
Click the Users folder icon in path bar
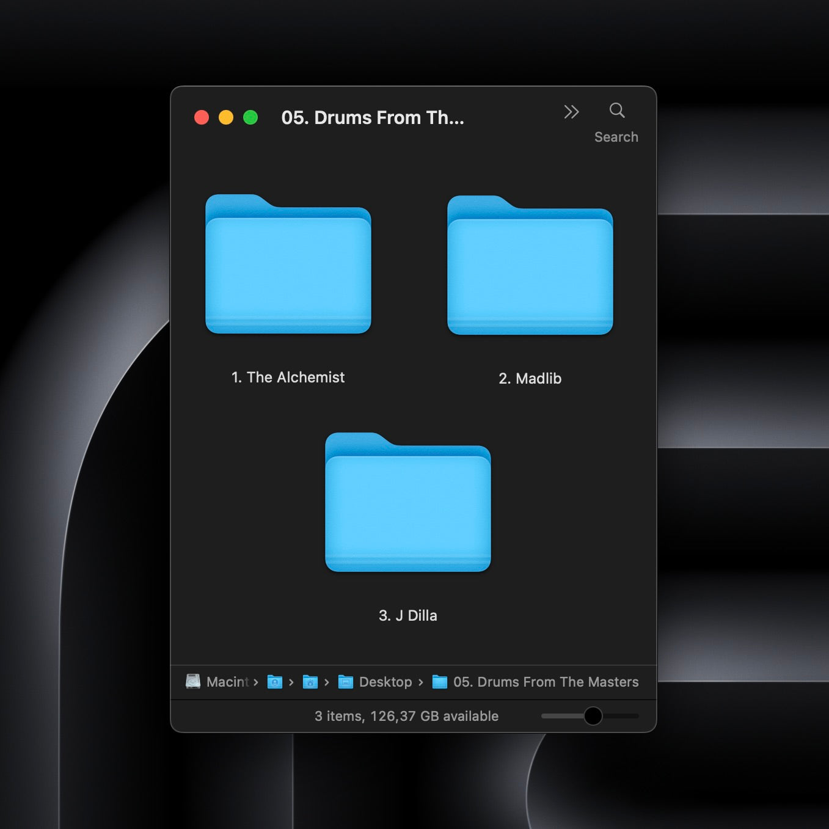coord(275,682)
